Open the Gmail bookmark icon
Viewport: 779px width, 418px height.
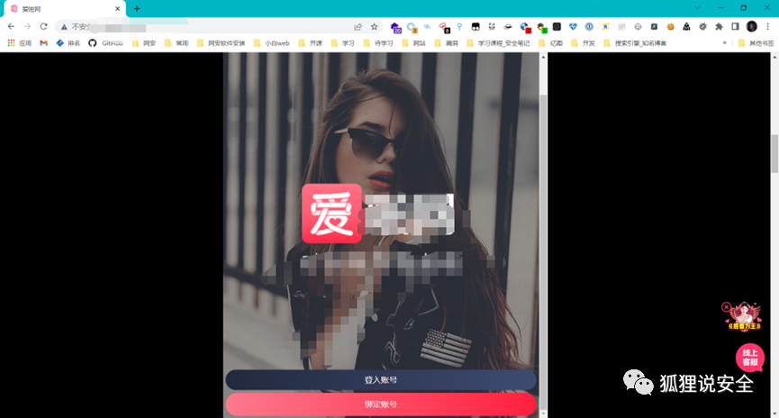coord(44,43)
